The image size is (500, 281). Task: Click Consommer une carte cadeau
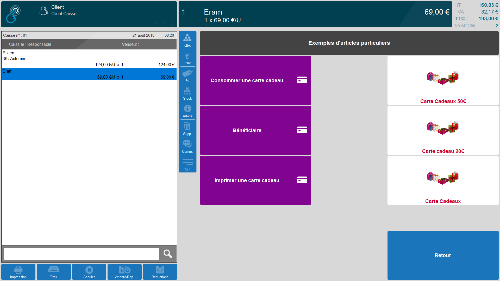[255, 80]
